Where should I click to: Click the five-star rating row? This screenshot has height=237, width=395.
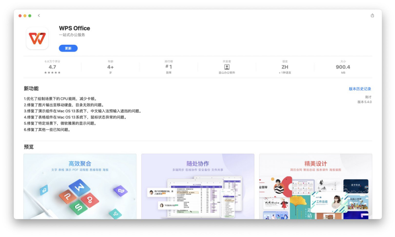[x=52, y=73]
